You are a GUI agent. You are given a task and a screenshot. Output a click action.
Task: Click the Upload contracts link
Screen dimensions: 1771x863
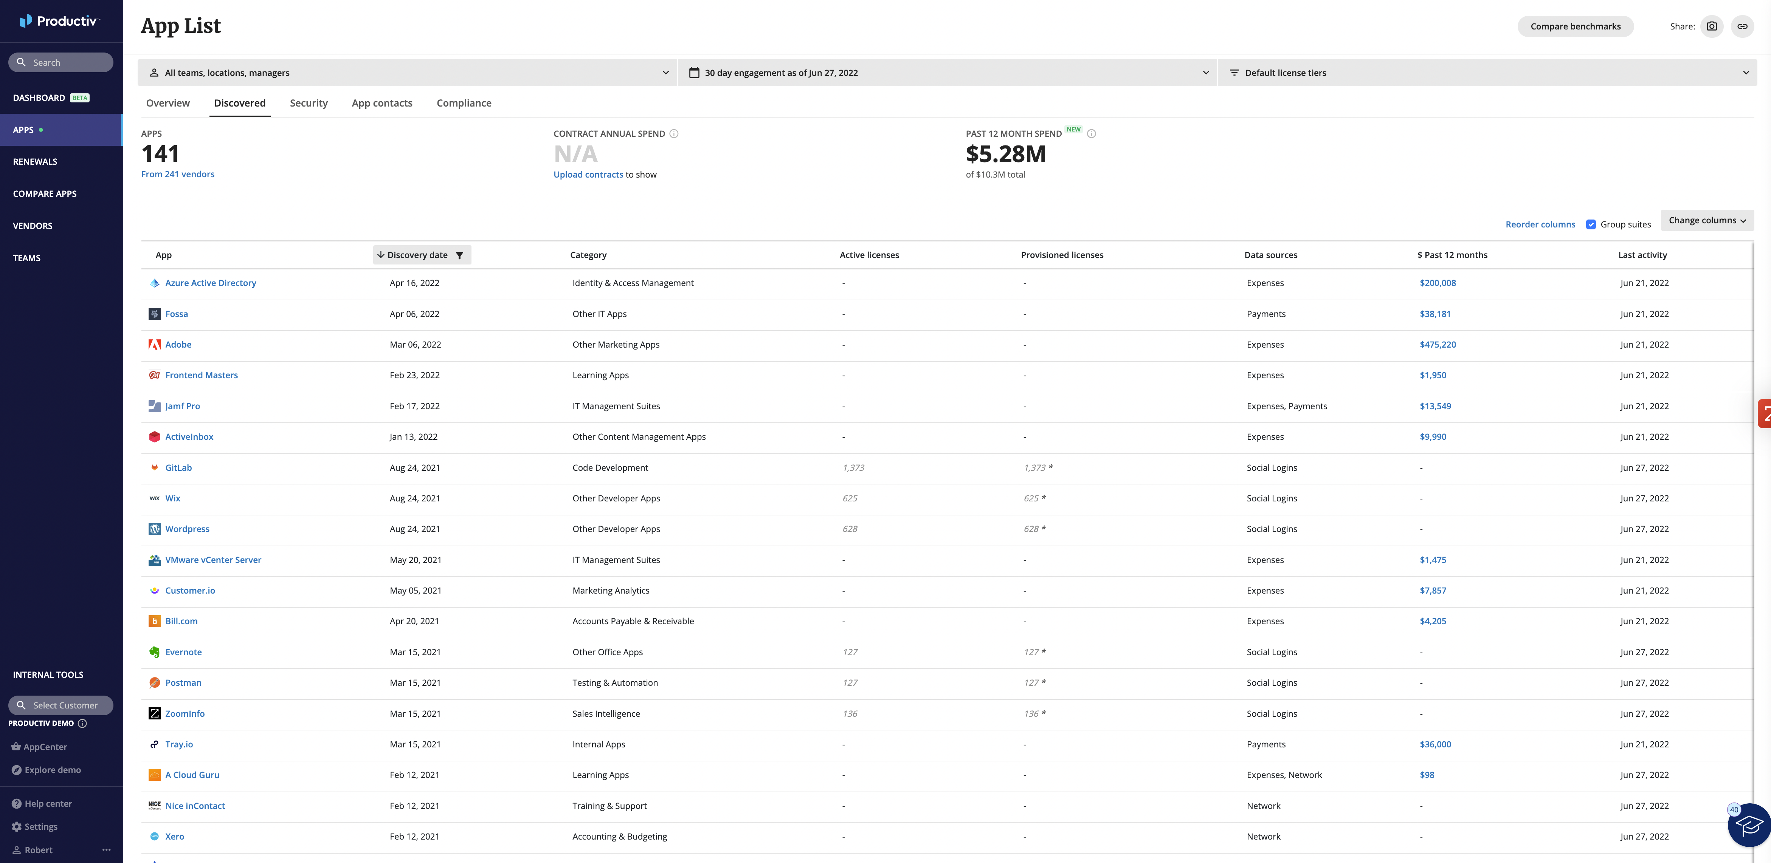(x=588, y=175)
